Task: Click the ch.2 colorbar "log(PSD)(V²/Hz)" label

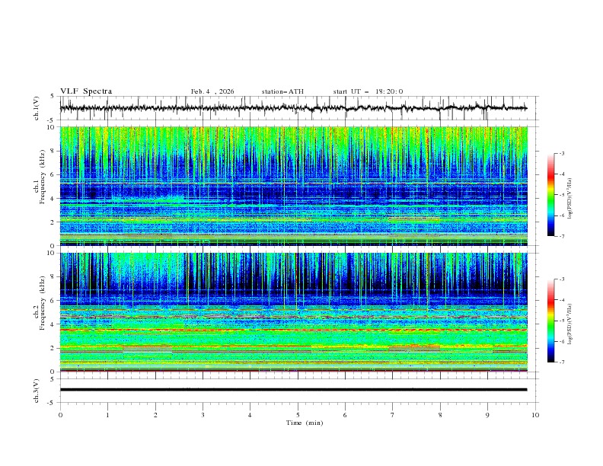Action: (569, 324)
